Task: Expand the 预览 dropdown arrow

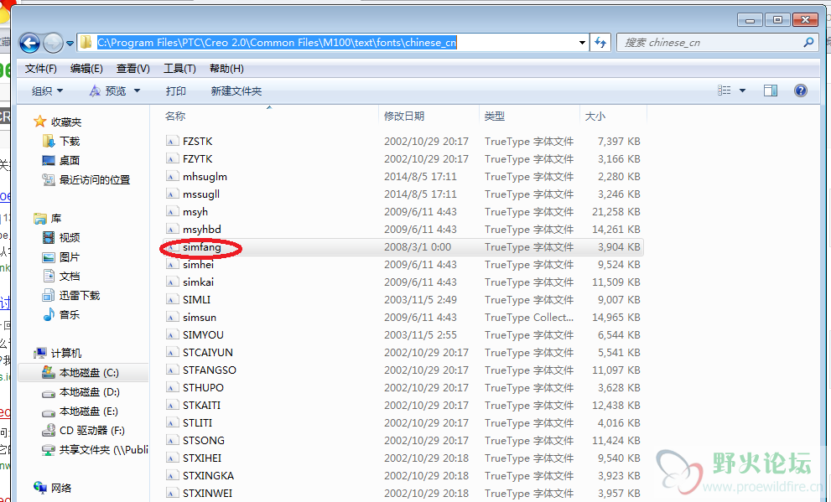Action: tap(137, 91)
